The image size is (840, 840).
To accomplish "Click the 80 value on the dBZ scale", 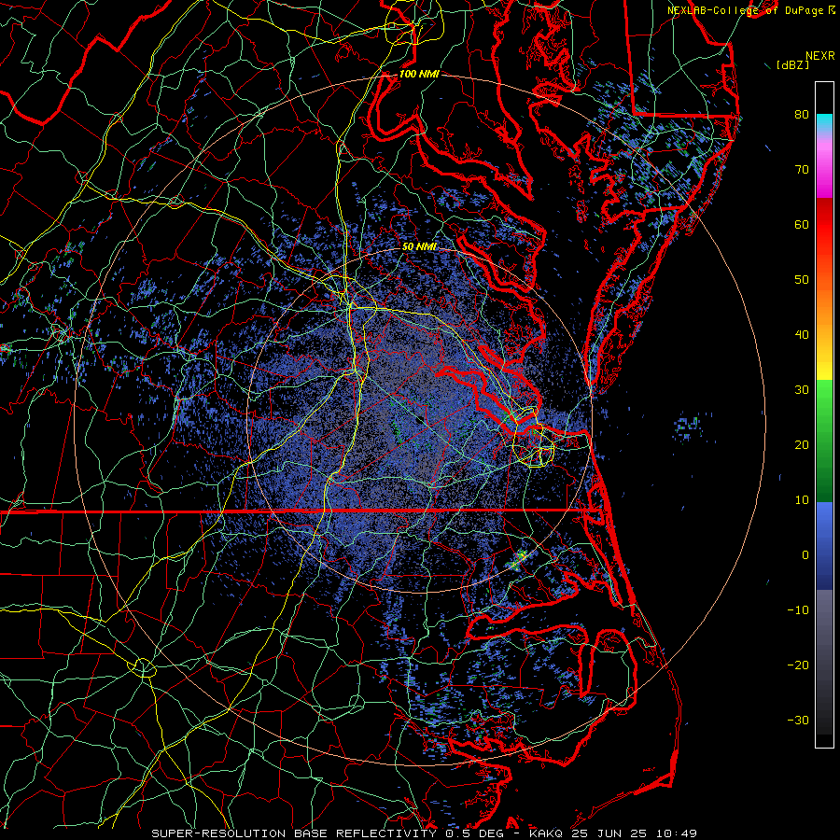I will [x=802, y=115].
